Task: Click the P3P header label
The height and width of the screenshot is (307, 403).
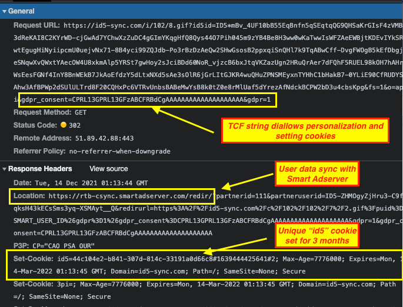Action: pyautogui.click(x=21, y=246)
